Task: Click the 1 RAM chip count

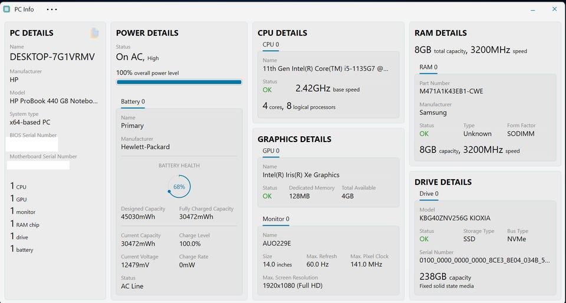Action: (x=25, y=224)
